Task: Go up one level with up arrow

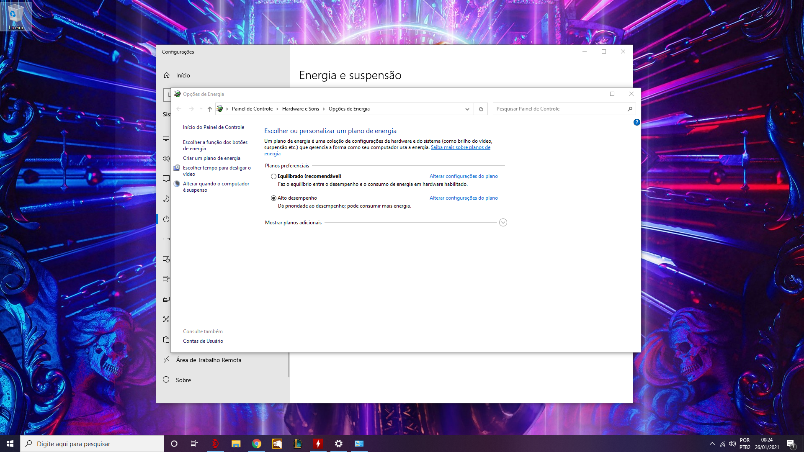Action: pyautogui.click(x=210, y=109)
